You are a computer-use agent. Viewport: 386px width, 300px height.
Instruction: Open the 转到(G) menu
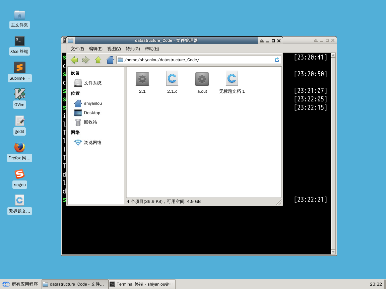[x=133, y=49]
